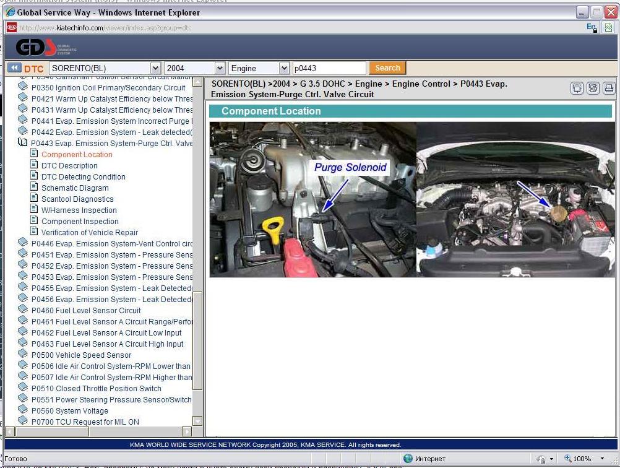Click the closed book icon beside P0500
620x468 pixels.
point(23,355)
